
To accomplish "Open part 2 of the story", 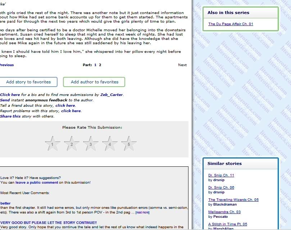I will pyautogui.click(x=100, y=65).
